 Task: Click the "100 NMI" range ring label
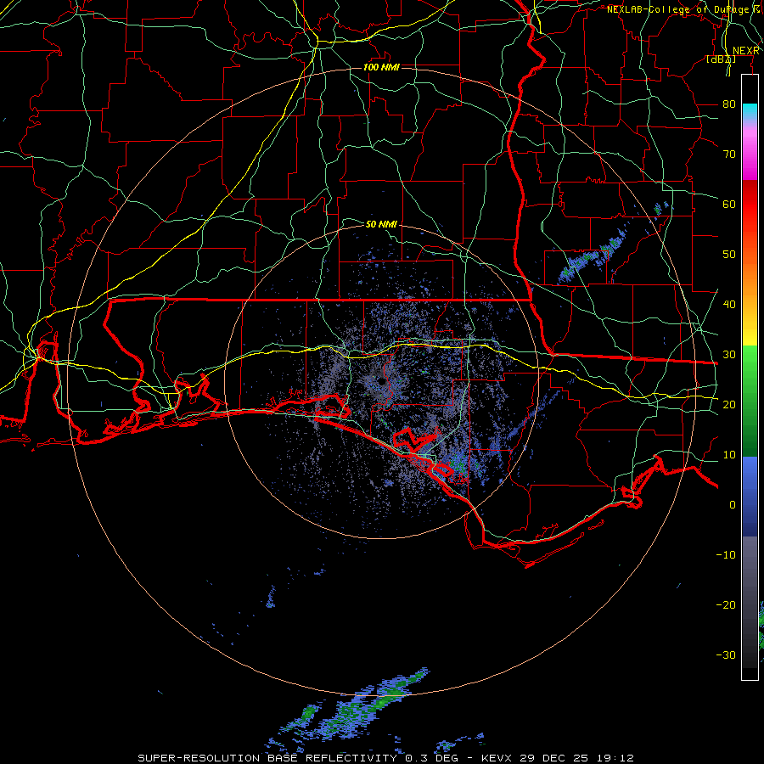click(381, 67)
